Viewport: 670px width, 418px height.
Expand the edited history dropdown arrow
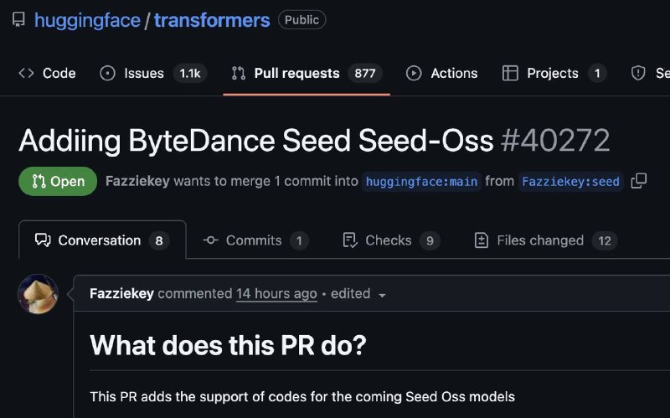pos(382,295)
